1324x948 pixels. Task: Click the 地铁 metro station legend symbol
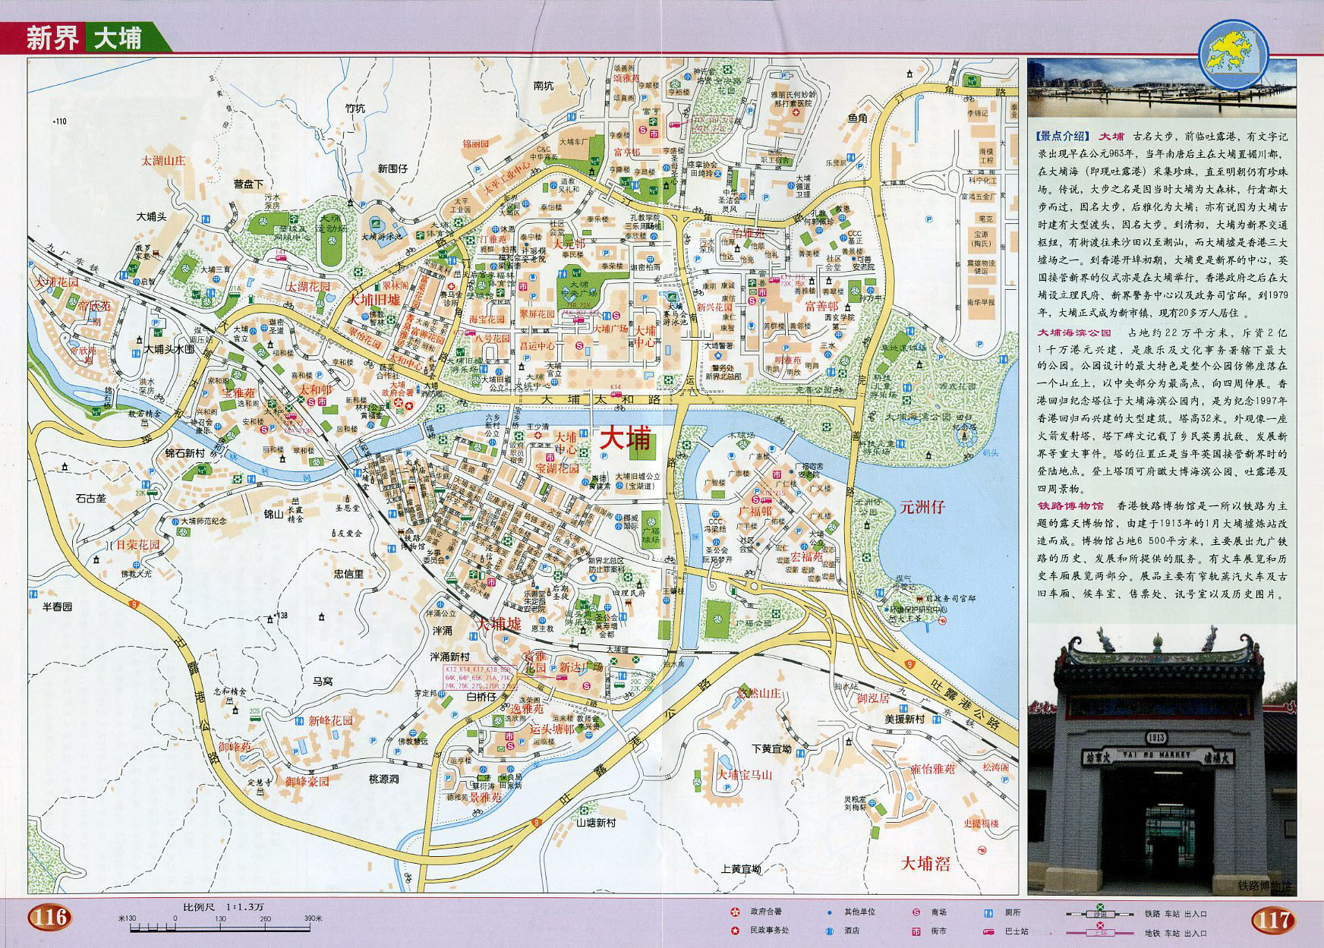(1099, 931)
